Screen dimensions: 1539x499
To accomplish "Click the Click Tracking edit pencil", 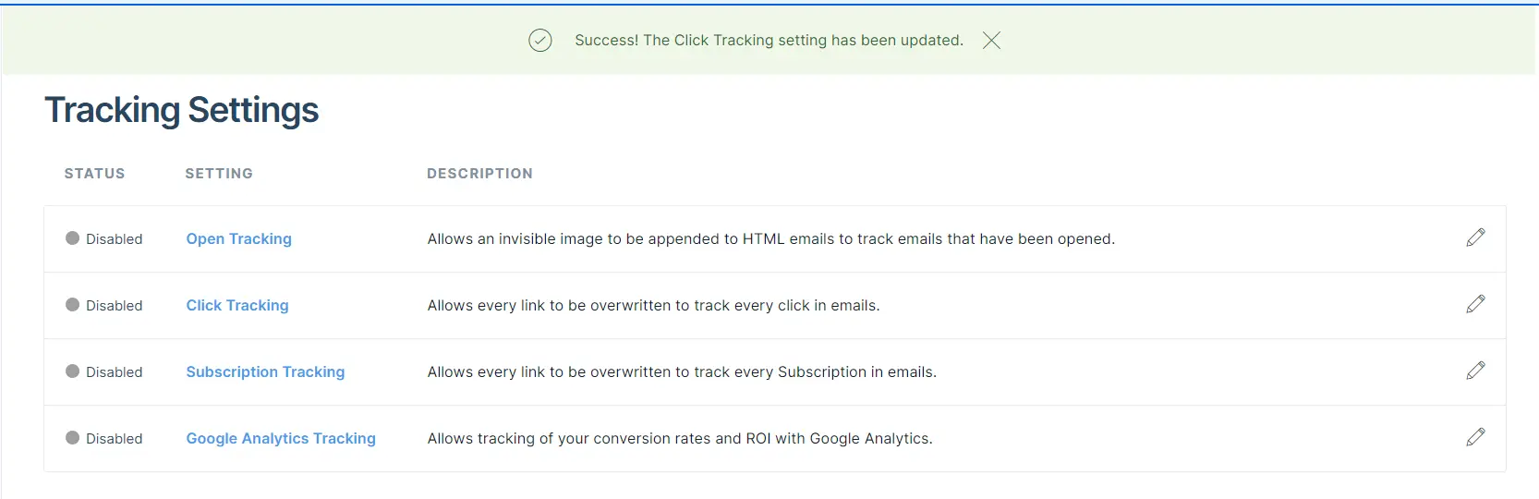I will point(1475,304).
